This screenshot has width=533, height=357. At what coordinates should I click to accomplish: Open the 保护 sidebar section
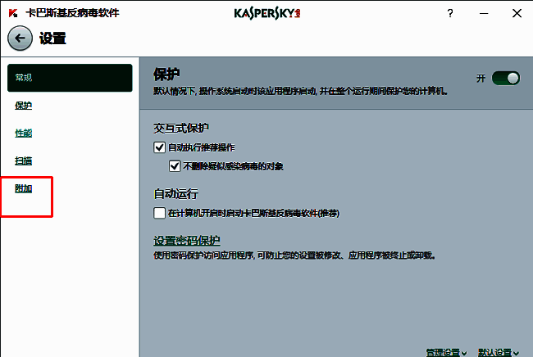coord(24,106)
